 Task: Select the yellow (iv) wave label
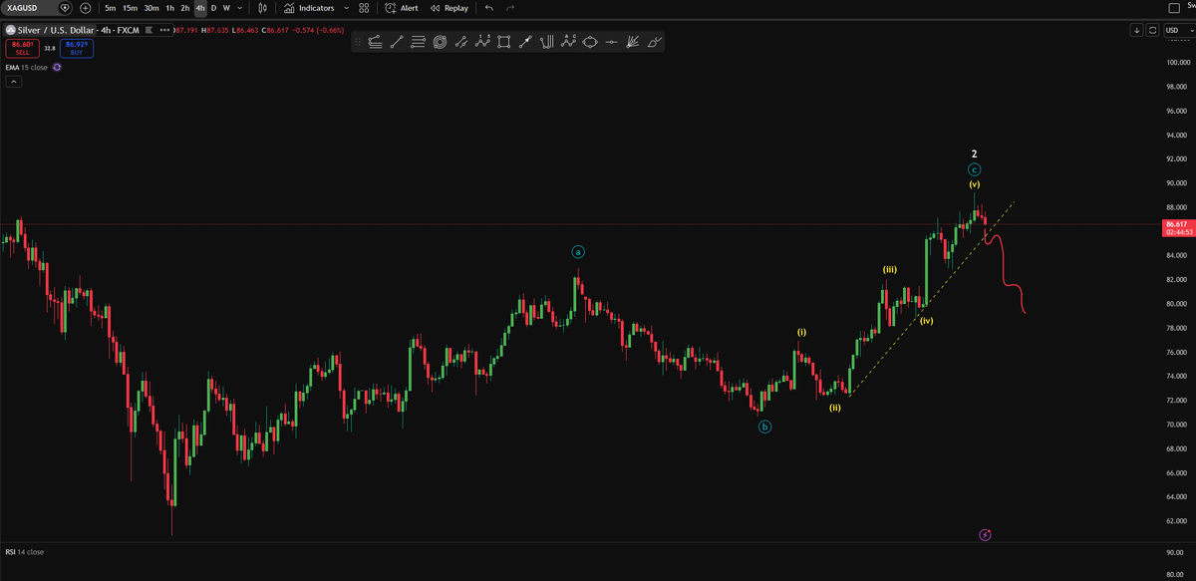[927, 321]
